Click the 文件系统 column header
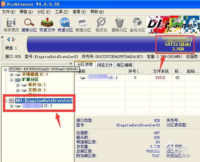 click(161, 71)
